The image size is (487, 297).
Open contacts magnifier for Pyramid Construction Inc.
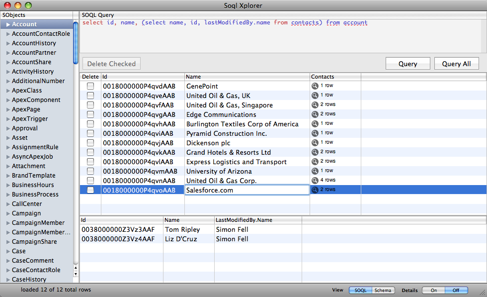point(315,133)
